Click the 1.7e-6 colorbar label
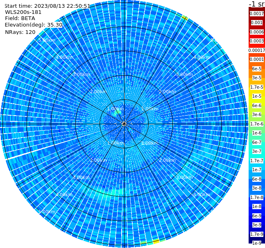This screenshot has width=265, height=248. pyautogui.click(x=256, y=124)
